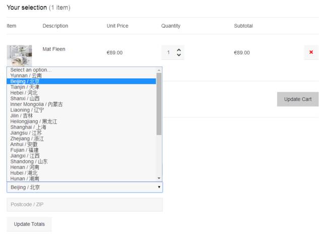
Task: Select the 'Select an option...' placeholder entry
Action: click(x=31, y=70)
